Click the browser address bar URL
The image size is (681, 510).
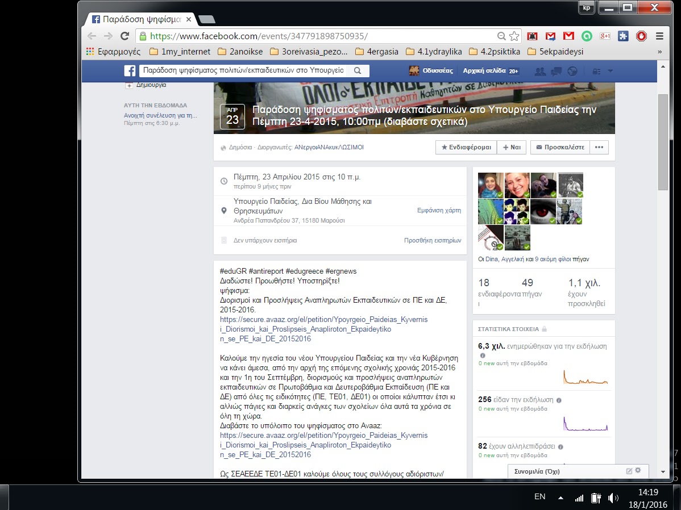point(259,36)
